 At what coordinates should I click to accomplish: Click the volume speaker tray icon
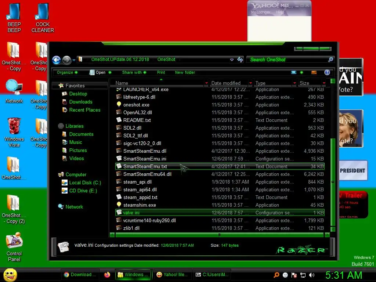pos(312,275)
